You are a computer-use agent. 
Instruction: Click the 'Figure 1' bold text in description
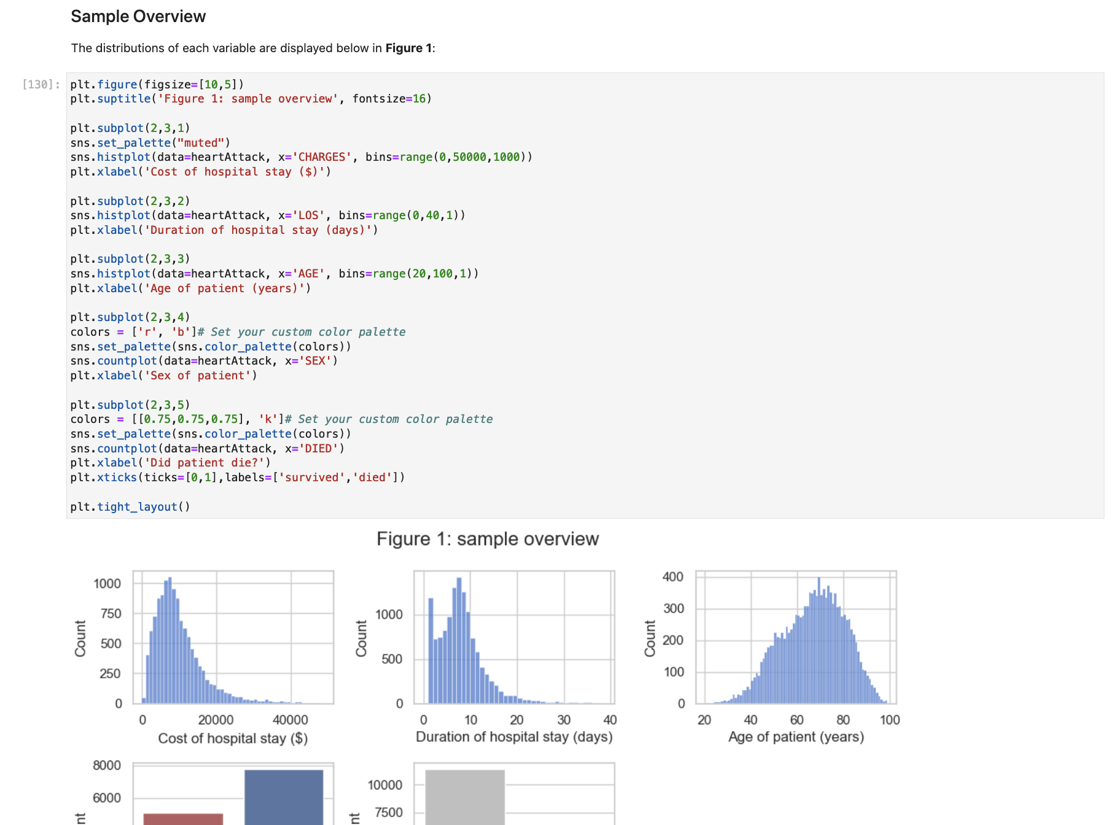click(x=408, y=48)
